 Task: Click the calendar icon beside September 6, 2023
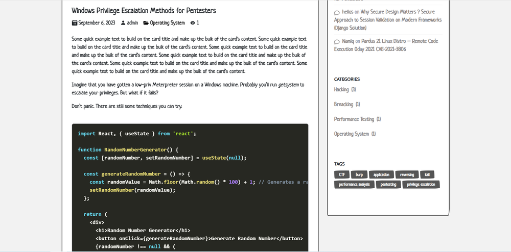(75, 23)
